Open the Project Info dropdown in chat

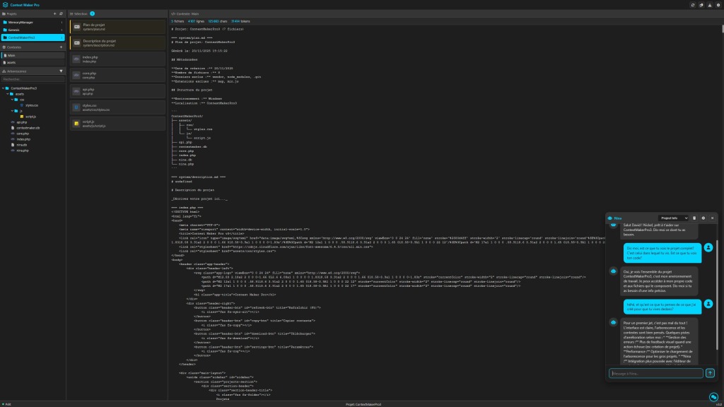click(672, 218)
